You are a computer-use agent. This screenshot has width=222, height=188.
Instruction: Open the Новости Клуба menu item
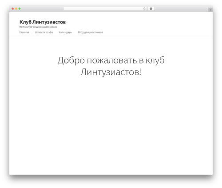44,32
